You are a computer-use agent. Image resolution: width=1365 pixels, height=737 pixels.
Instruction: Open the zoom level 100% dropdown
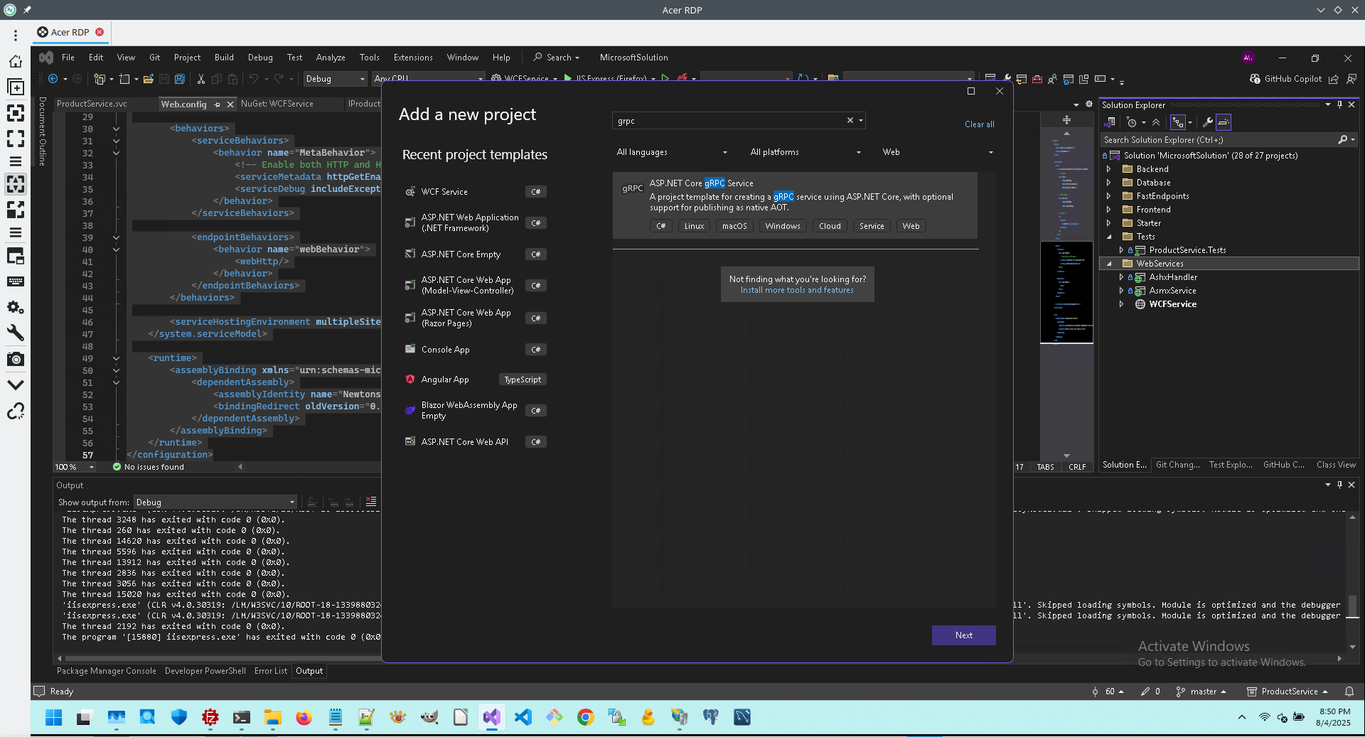click(x=75, y=467)
